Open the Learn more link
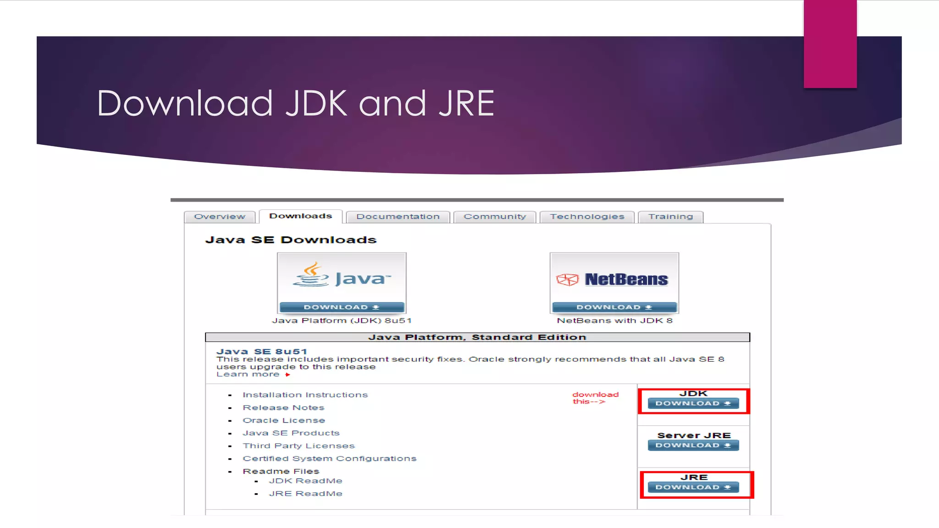Viewport: 939px width, 528px height. [x=248, y=374]
